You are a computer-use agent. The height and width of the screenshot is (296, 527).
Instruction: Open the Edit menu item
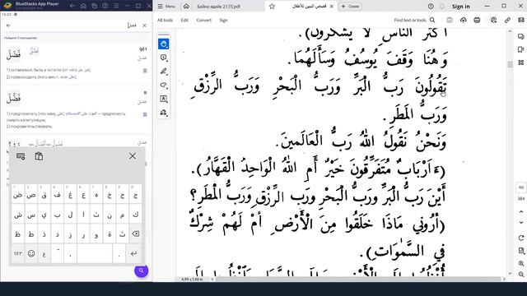184,20
